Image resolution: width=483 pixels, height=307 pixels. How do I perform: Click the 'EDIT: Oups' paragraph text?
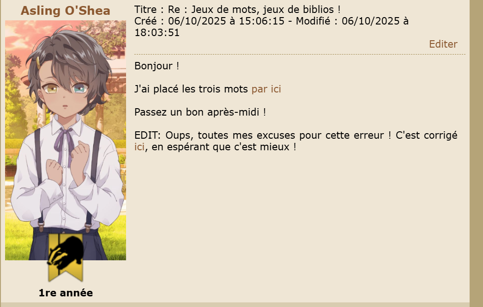pyautogui.click(x=296, y=141)
